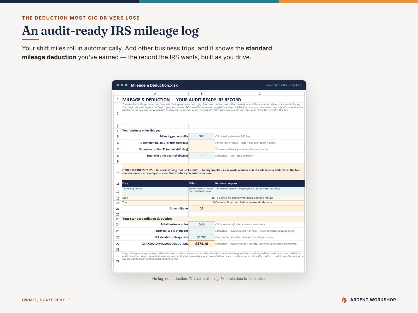Screen dimensions: 418x313
Task: Click the teal window dot in title bar
Action: coord(122,85)
